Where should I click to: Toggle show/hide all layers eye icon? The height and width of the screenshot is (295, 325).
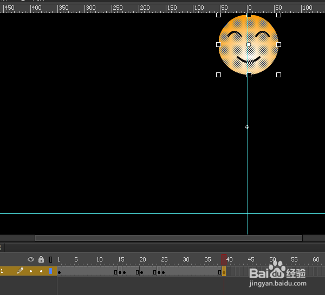[x=31, y=259]
